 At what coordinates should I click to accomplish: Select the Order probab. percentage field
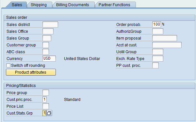(156, 24)
